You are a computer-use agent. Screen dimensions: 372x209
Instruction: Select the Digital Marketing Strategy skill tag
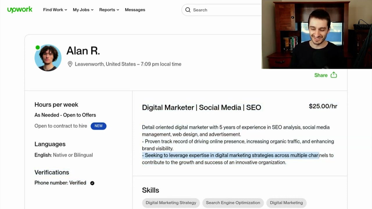[x=171, y=203]
